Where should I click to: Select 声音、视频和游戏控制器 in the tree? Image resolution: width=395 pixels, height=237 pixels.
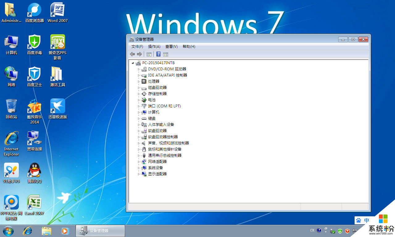coord(168,143)
